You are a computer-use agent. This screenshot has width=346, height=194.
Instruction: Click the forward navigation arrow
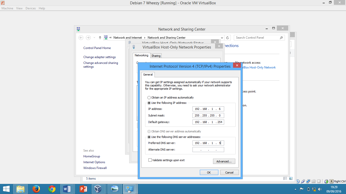pyautogui.click(x=88, y=38)
